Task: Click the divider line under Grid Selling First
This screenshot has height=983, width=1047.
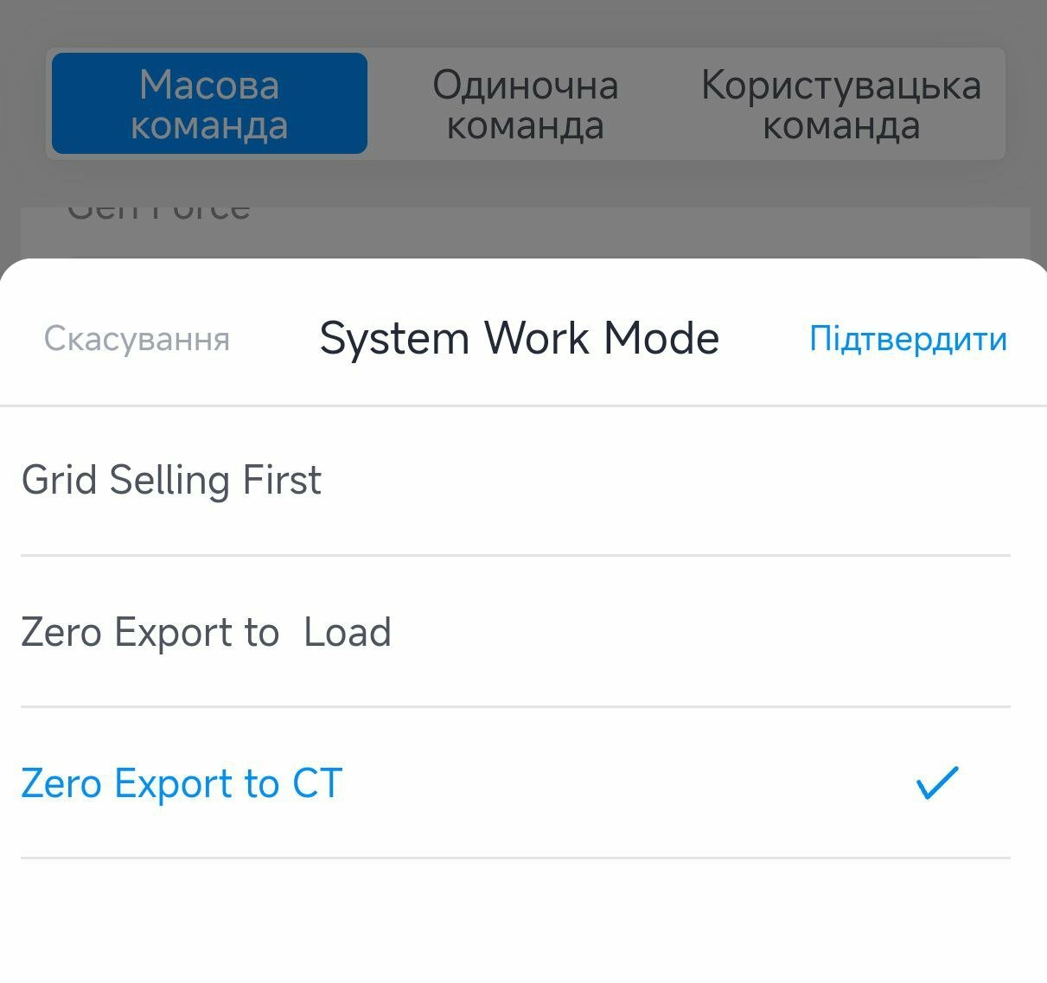Action: tap(515, 555)
